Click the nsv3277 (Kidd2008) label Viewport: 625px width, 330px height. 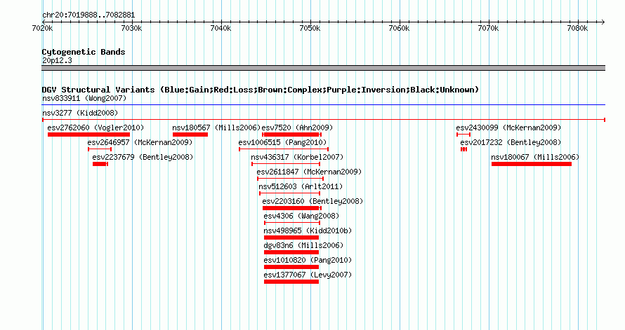pyautogui.click(x=80, y=113)
